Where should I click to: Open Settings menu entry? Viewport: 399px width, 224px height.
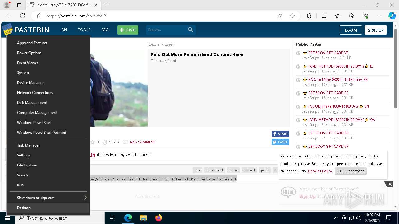pyautogui.click(x=48, y=155)
